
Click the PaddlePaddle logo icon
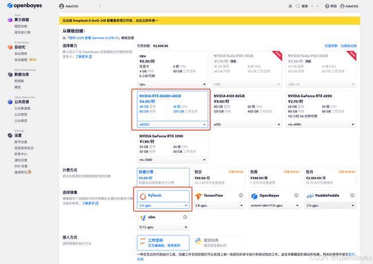click(310, 196)
